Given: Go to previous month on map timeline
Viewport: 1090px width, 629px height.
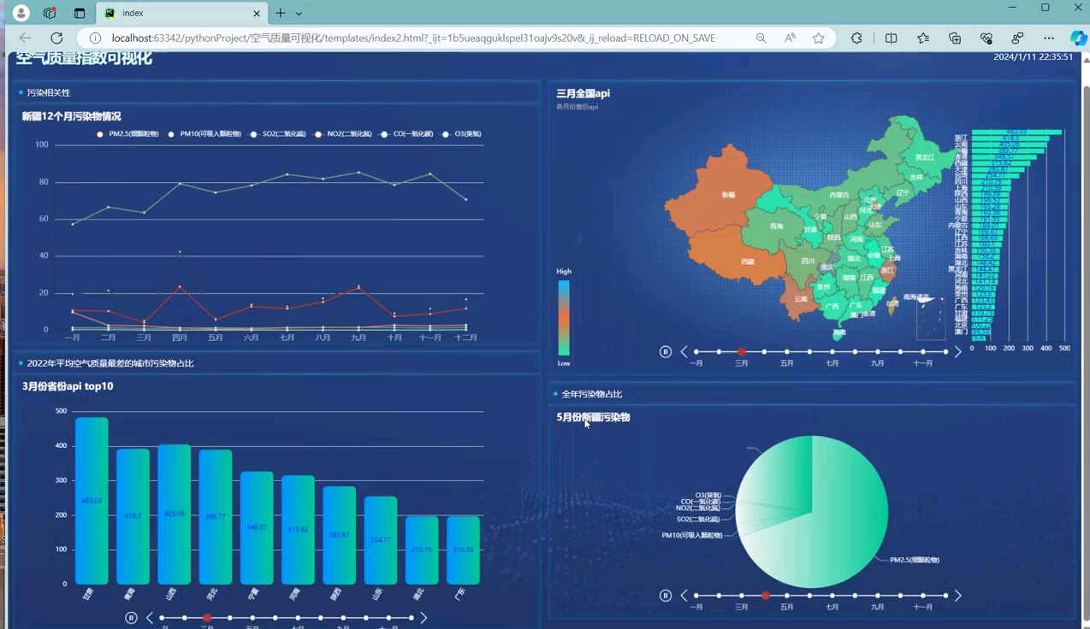Looking at the screenshot, I should click(x=684, y=351).
